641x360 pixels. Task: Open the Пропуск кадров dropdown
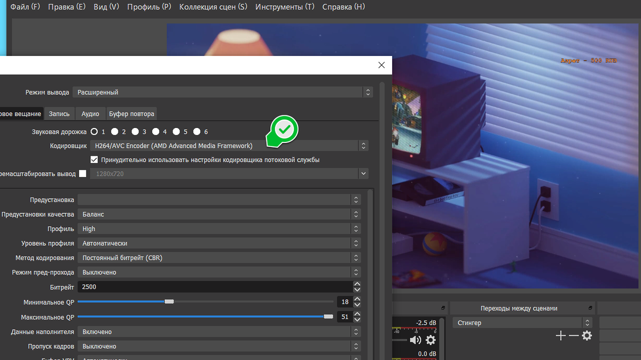pos(219,346)
